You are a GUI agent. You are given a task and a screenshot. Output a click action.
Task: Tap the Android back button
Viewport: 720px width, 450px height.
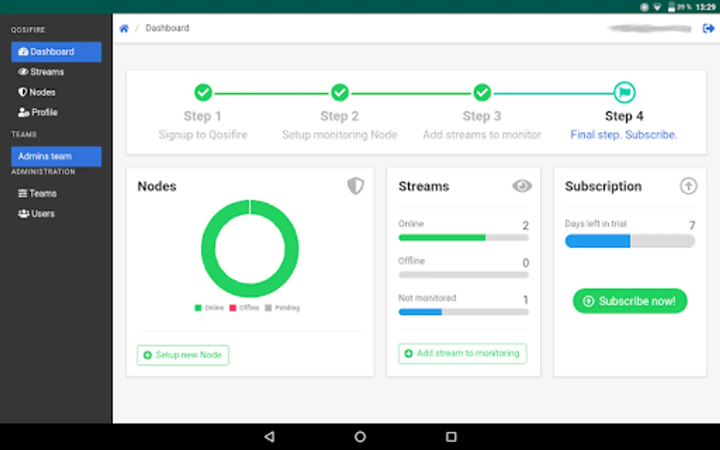pyautogui.click(x=270, y=437)
